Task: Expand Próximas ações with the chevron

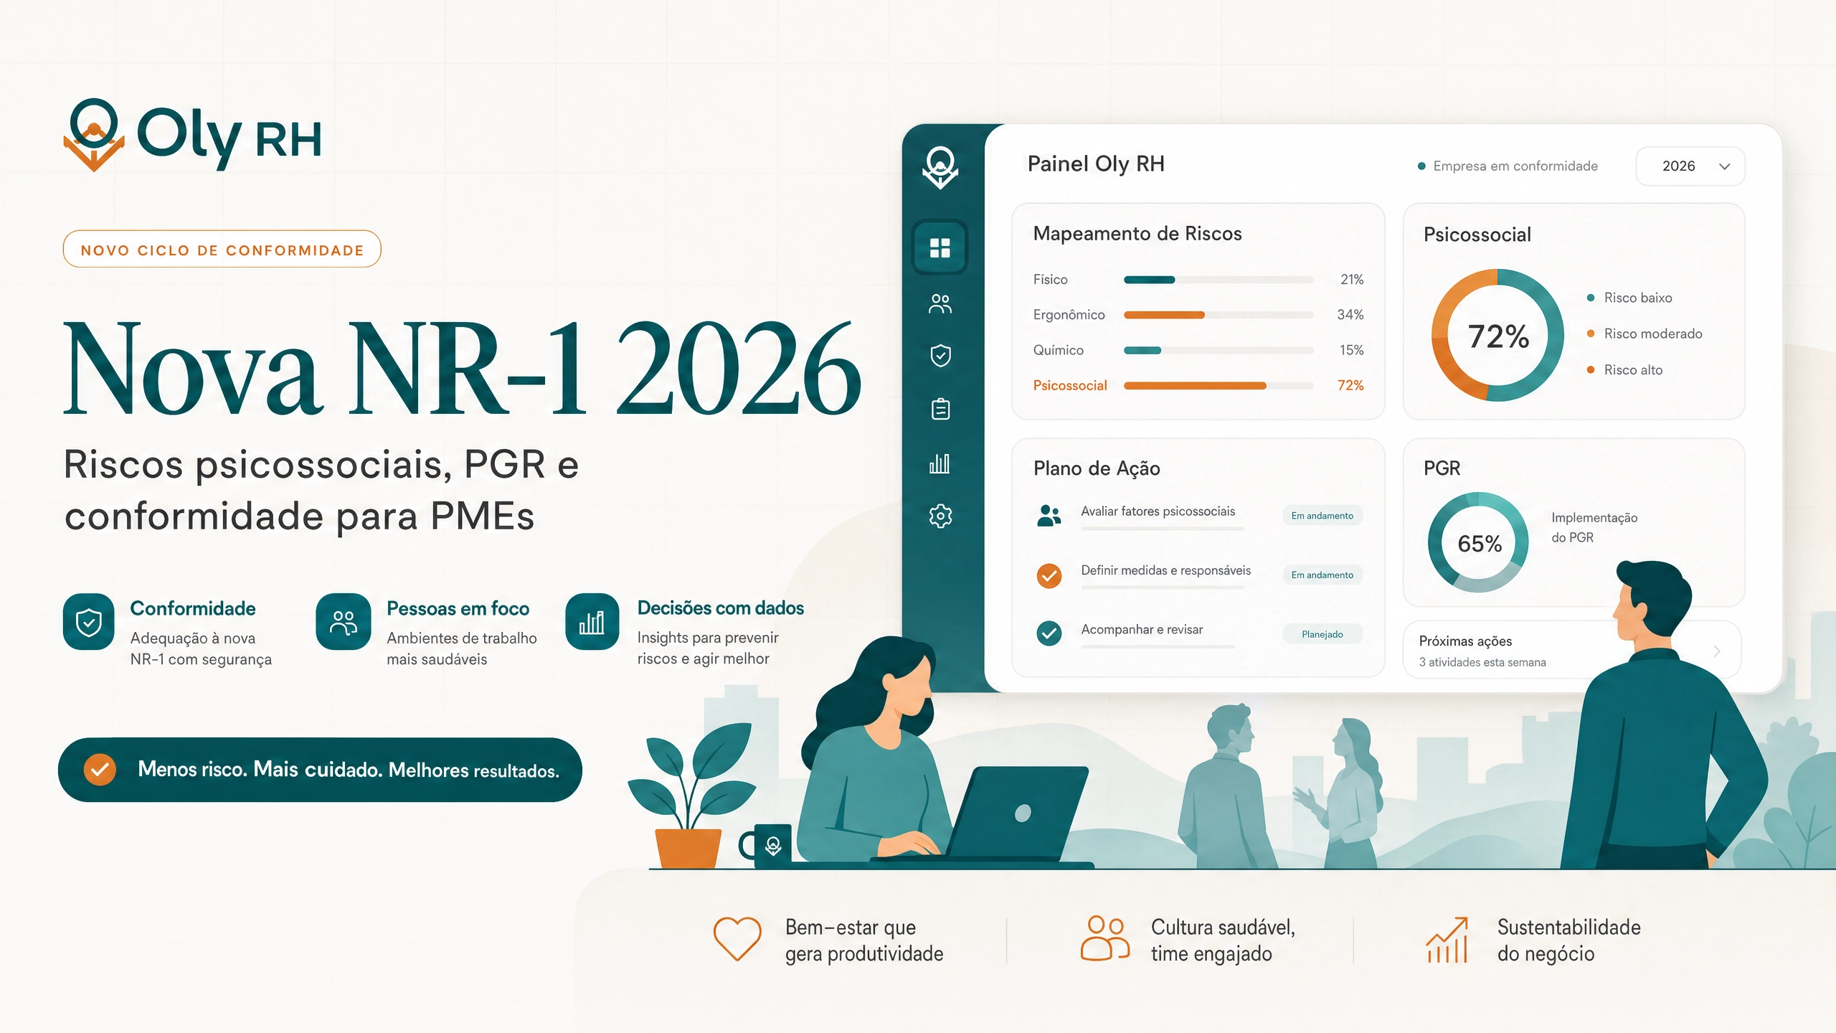Action: pos(1717,651)
